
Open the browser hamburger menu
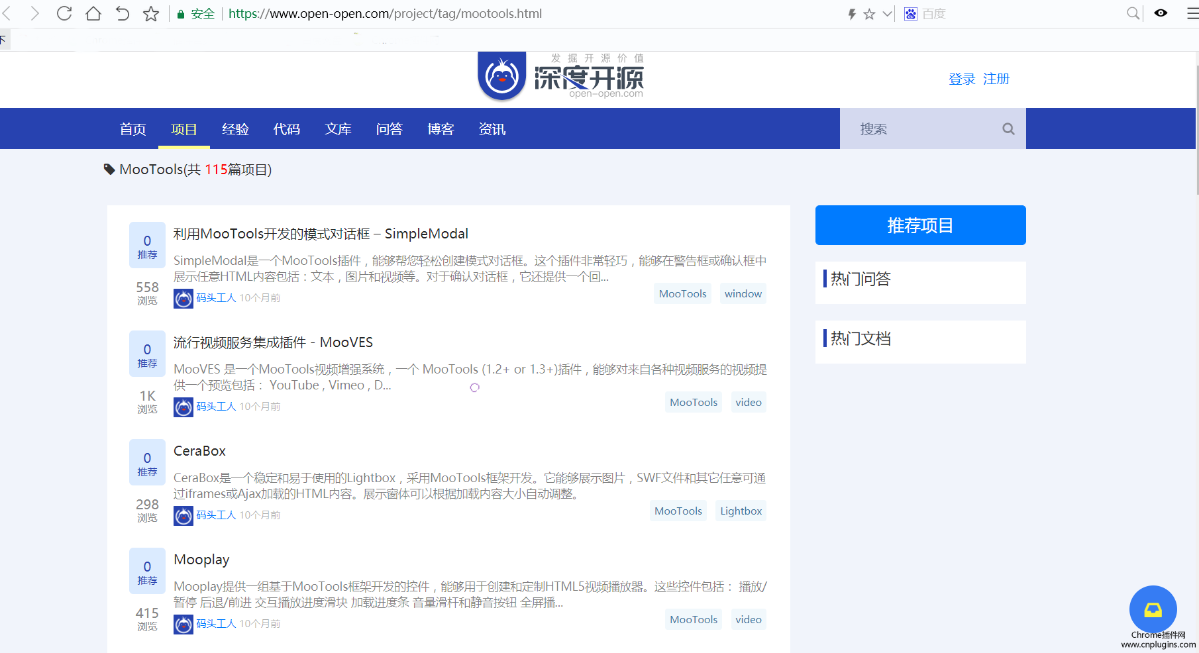pos(1192,13)
